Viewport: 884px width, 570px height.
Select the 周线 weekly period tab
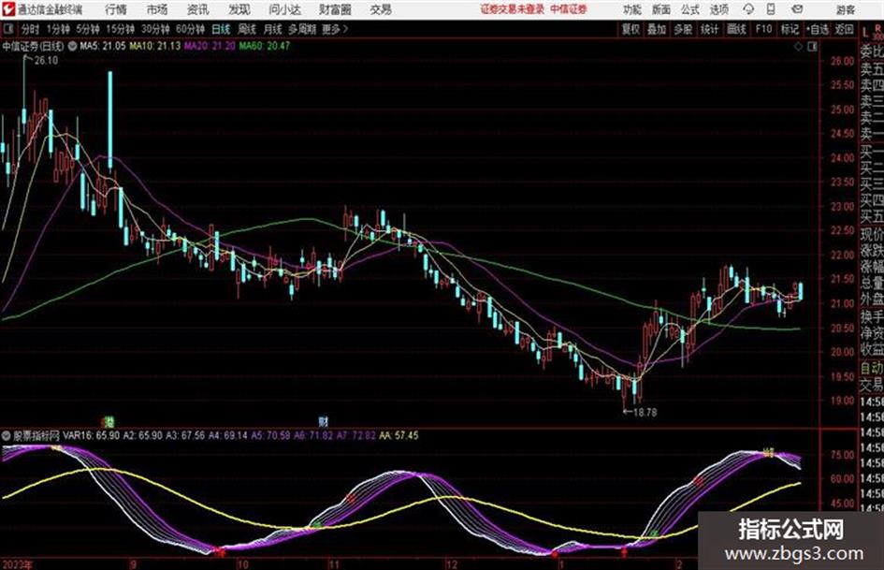[247, 29]
